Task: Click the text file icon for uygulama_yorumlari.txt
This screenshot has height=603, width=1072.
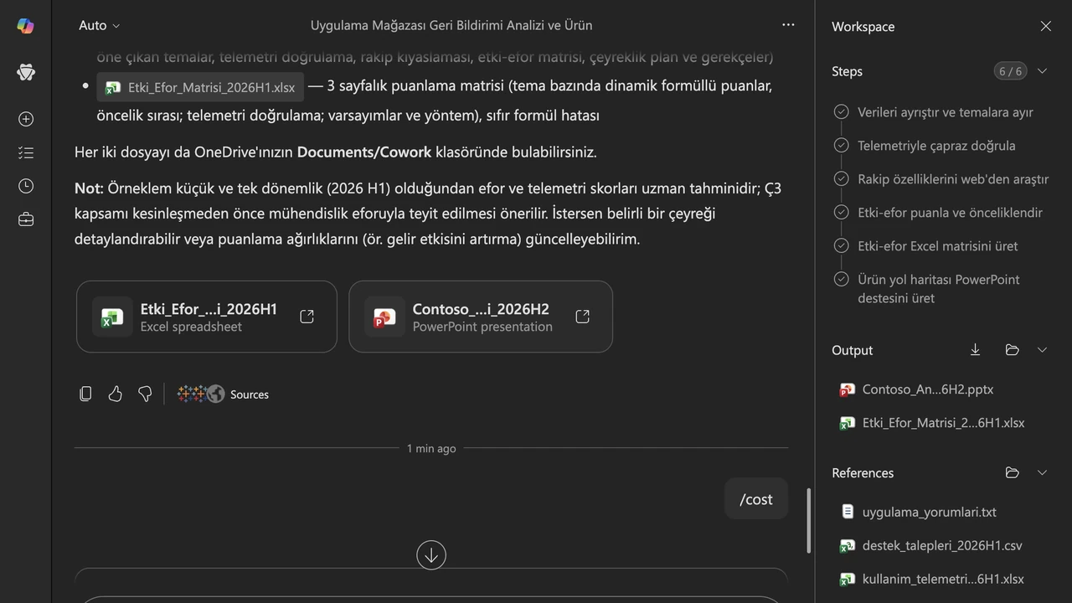Action: [848, 512]
